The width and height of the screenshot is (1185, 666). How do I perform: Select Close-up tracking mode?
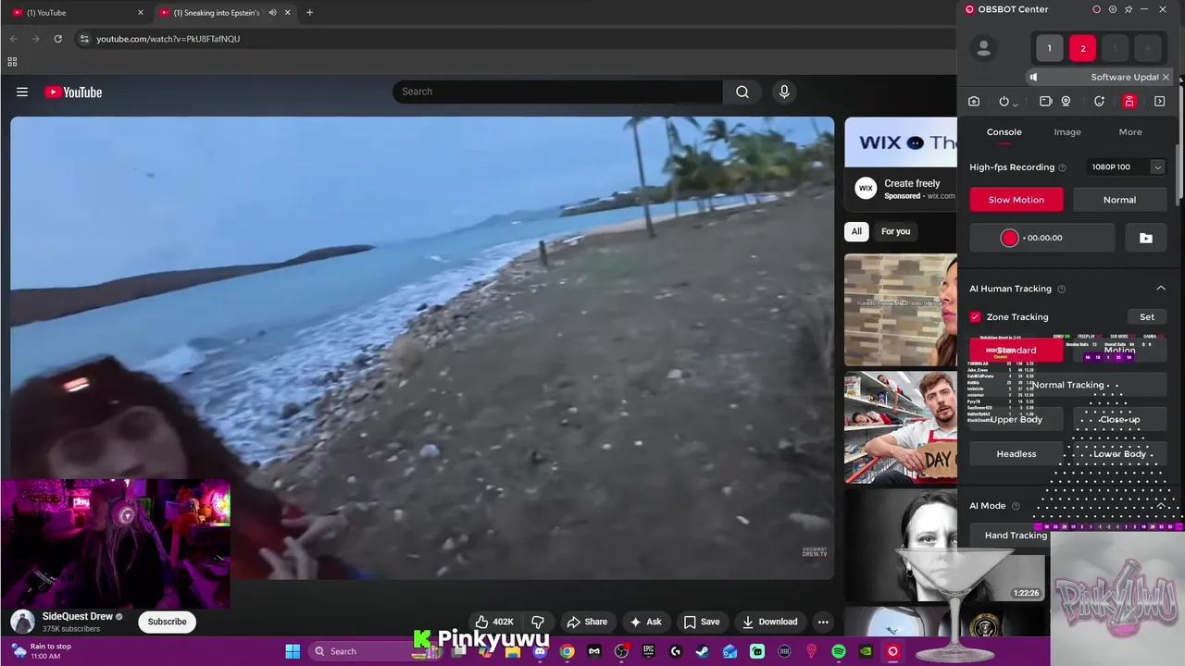[x=1119, y=419]
